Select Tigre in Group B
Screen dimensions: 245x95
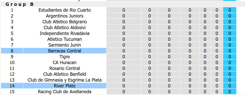(x=64, y=57)
